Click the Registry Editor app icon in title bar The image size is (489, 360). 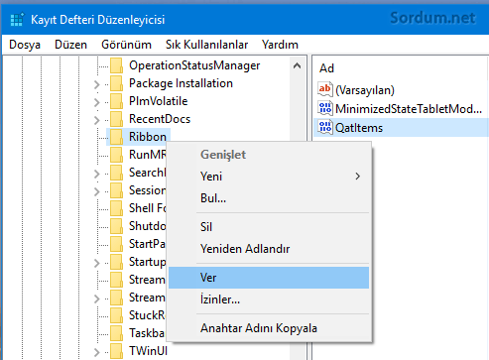(x=17, y=19)
